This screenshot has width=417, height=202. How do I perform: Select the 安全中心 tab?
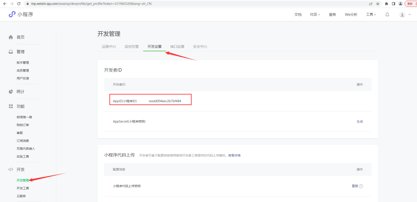[x=200, y=47]
